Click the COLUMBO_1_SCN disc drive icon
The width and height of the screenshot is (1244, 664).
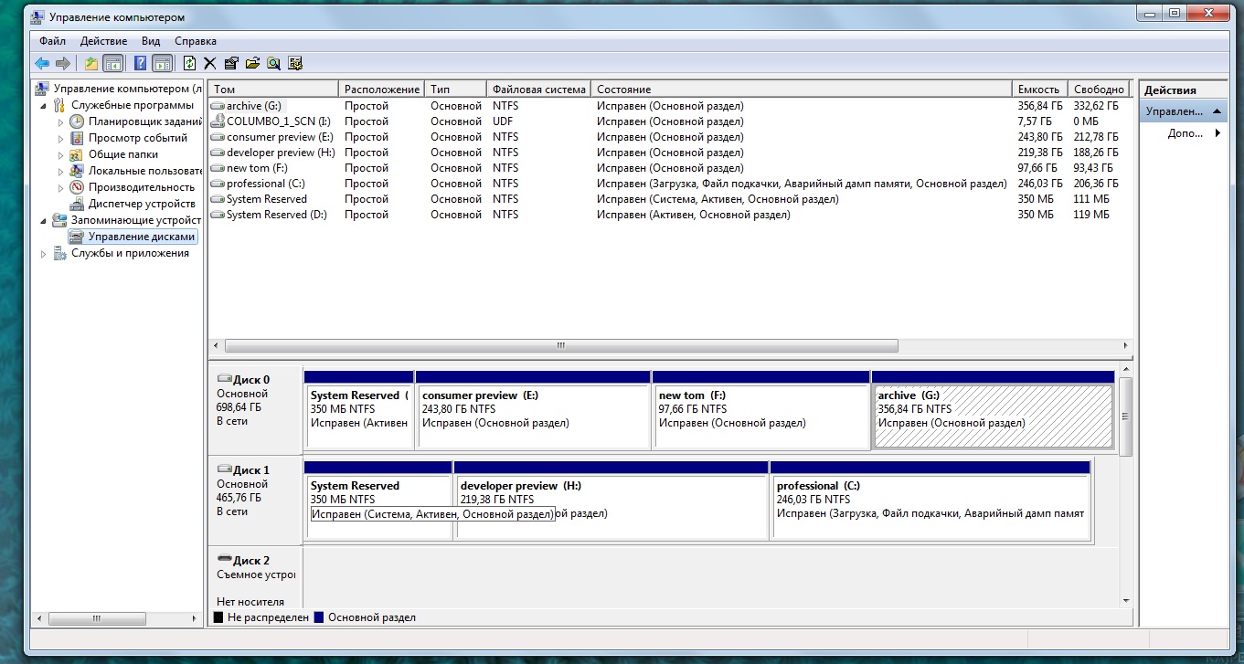click(218, 121)
